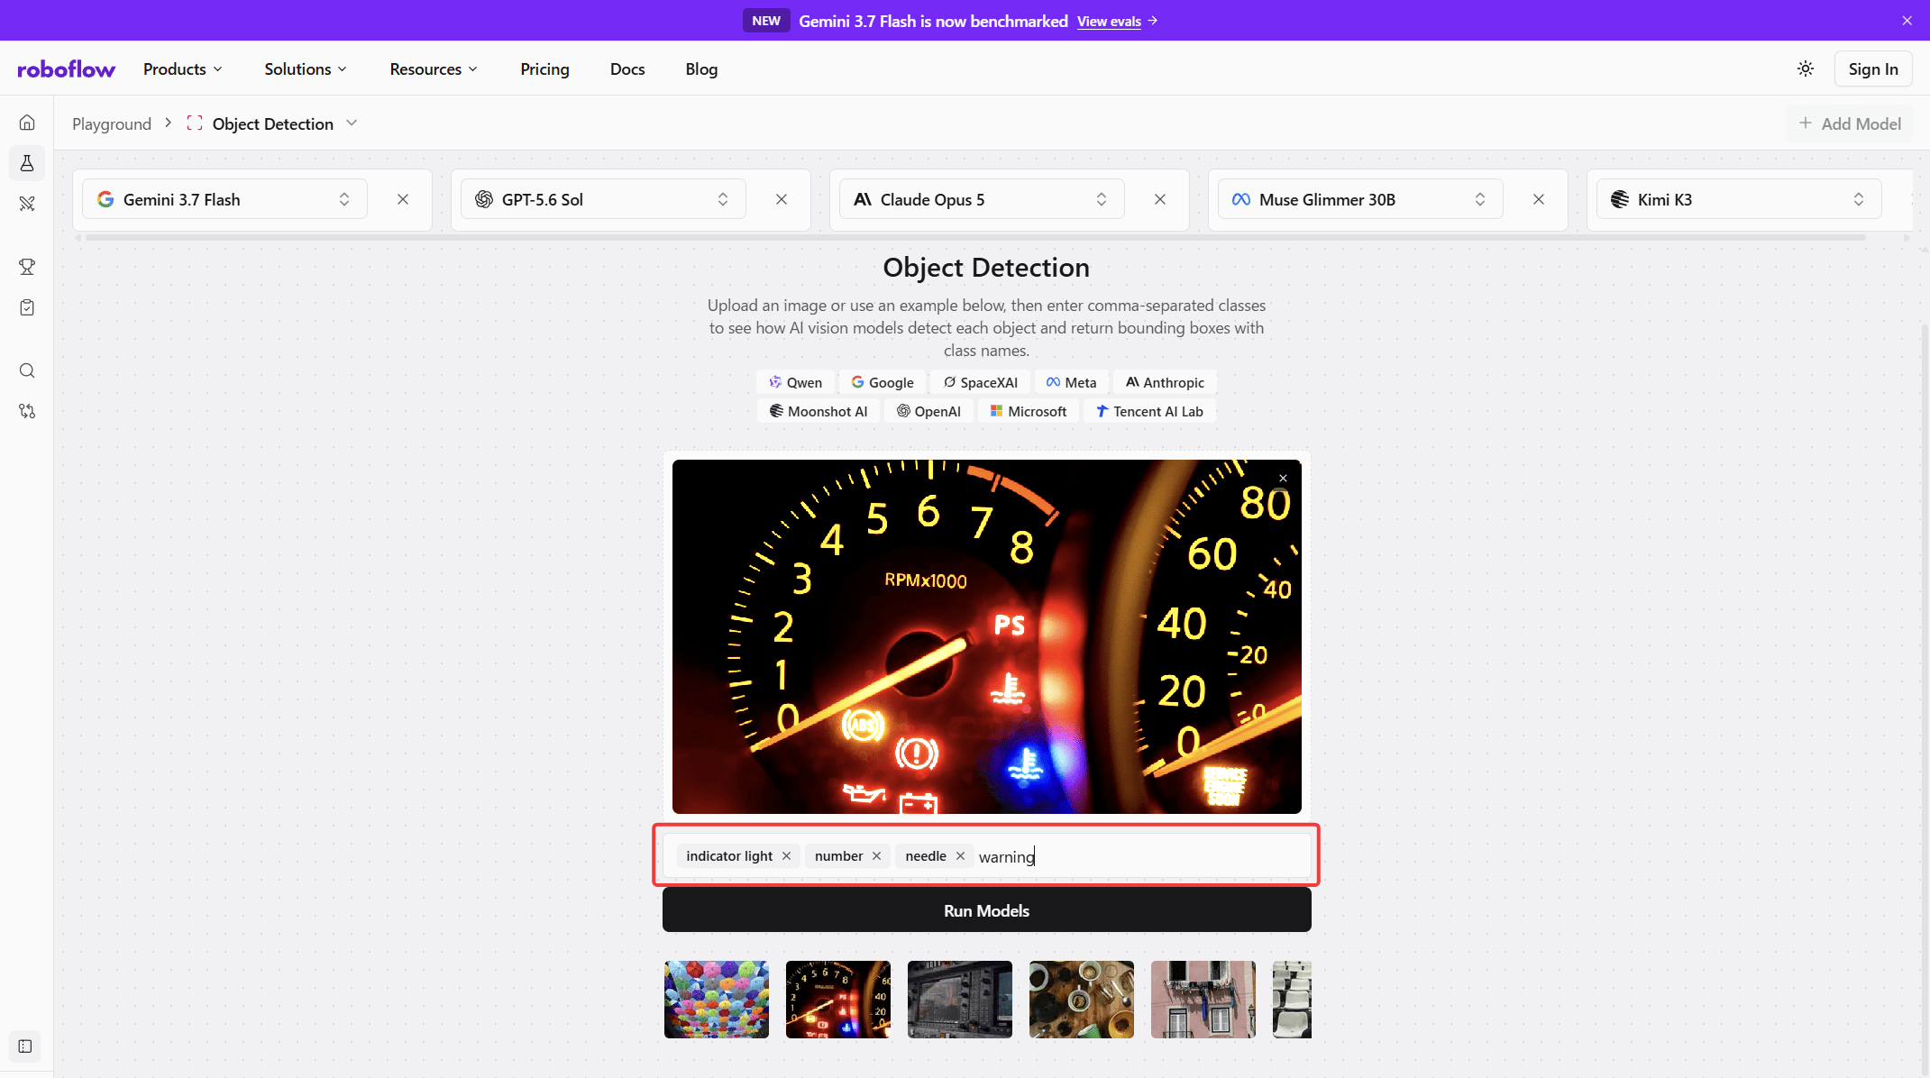
Task: Select the pink building balcony example thumbnail
Action: point(1203,1000)
